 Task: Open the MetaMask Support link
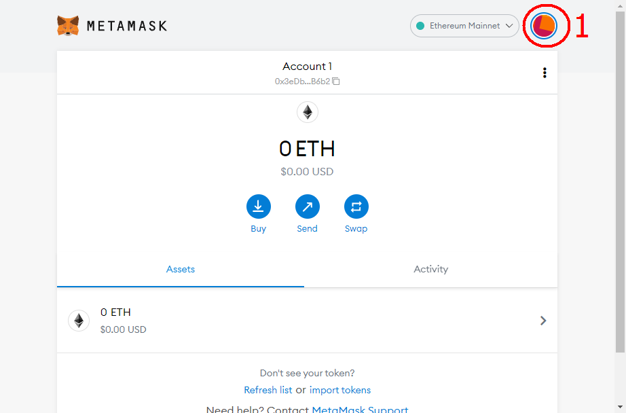pos(360,409)
